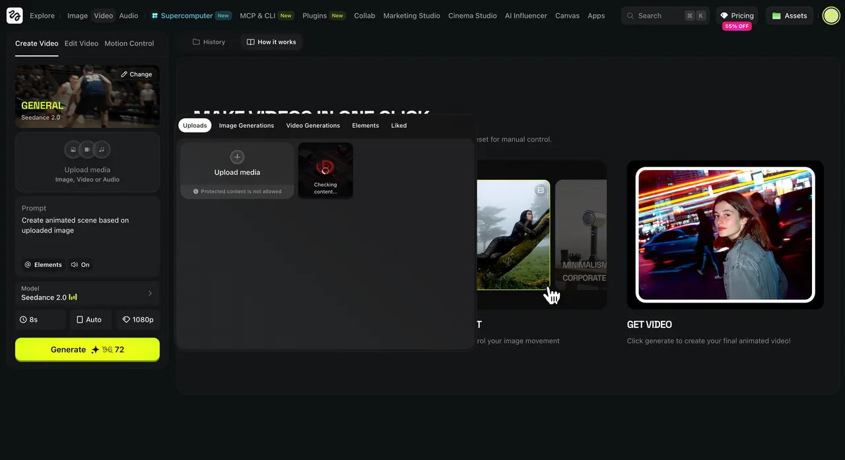The width and height of the screenshot is (845, 460).
Task: Click the Search field
Action: tap(665, 16)
